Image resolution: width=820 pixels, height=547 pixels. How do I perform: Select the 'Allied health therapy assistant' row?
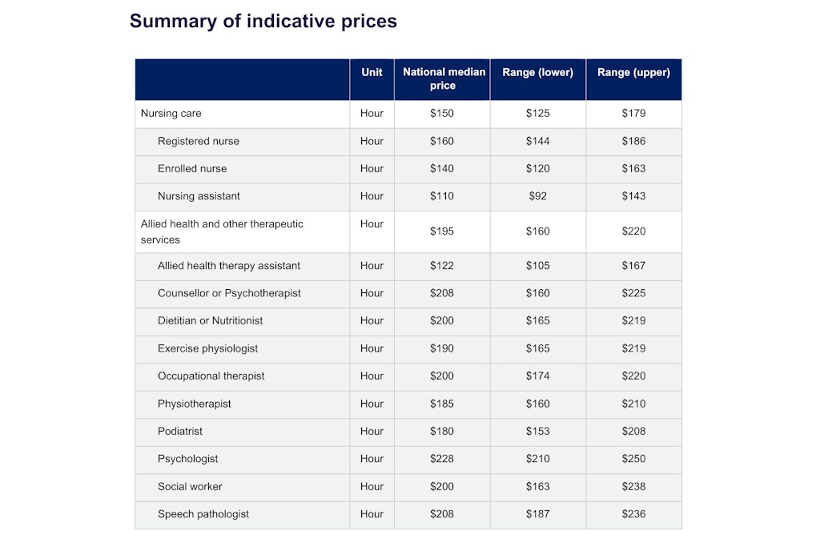[x=229, y=266]
